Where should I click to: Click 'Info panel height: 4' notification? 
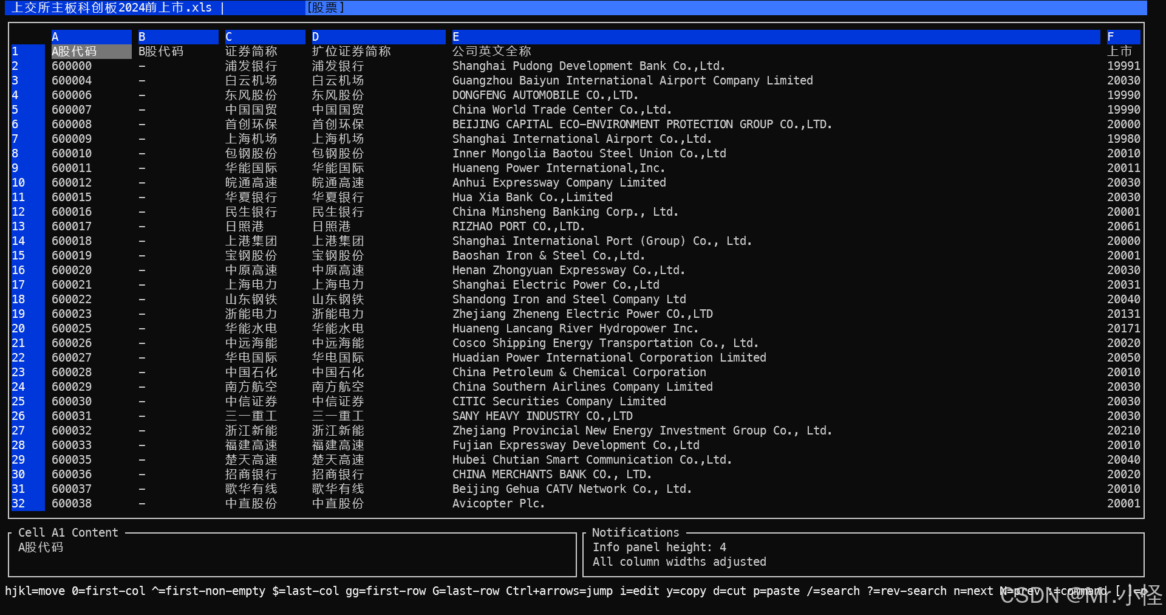[659, 547]
